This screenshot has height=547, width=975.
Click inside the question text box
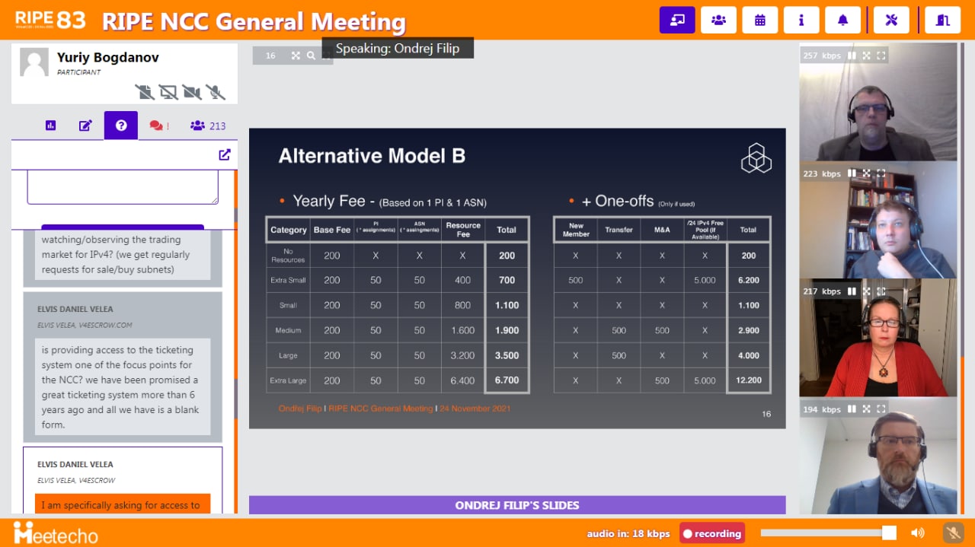point(123,187)
